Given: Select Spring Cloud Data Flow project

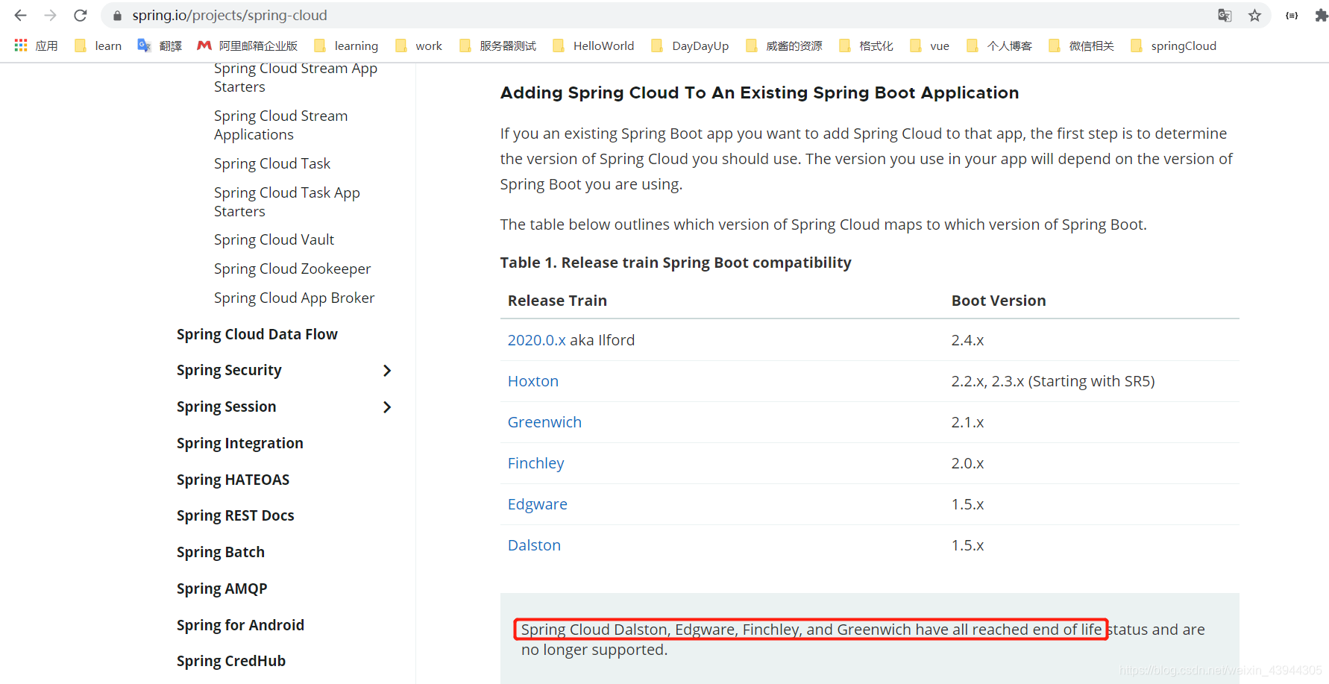Looking at the screenshot, I should (257, 334).
